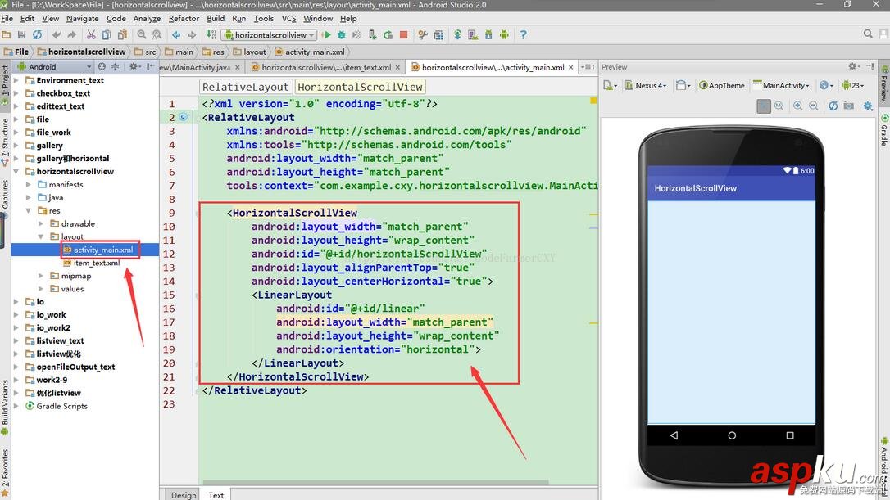Take a screenshot of the preview device
Image resolution: width=890 pixels, height=500 pixels.
pos(848,106)
